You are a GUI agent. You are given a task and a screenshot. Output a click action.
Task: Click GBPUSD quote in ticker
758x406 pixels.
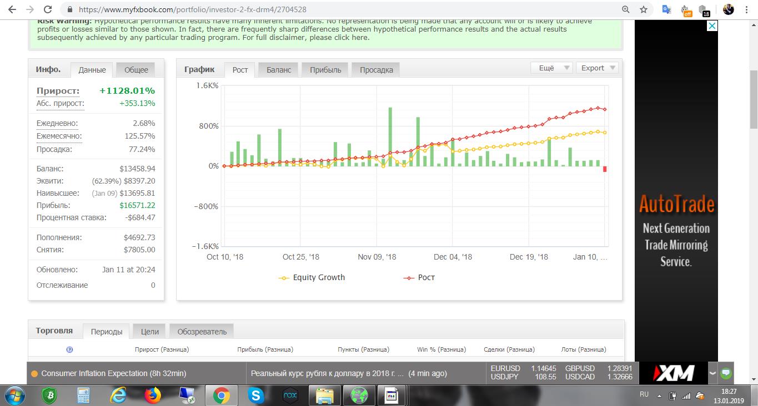[x=599, y=368]
